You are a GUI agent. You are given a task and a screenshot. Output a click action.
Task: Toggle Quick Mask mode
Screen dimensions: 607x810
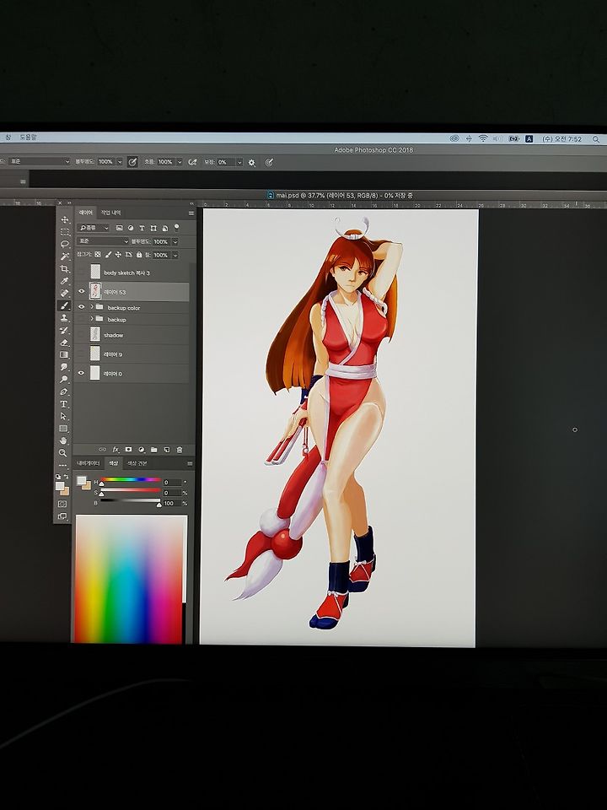tap(62, 504)
